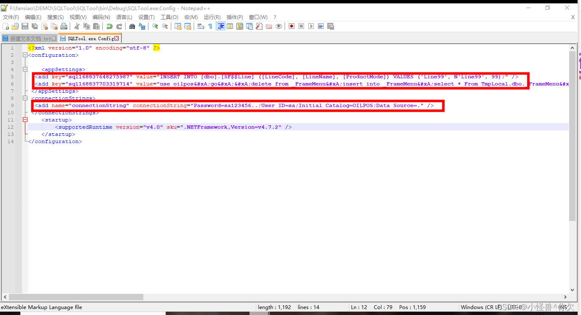Viewport: 581px width, 315px height.
Task: Toggle Show All Characters paragraph mark
Action: tap(210, 26)
